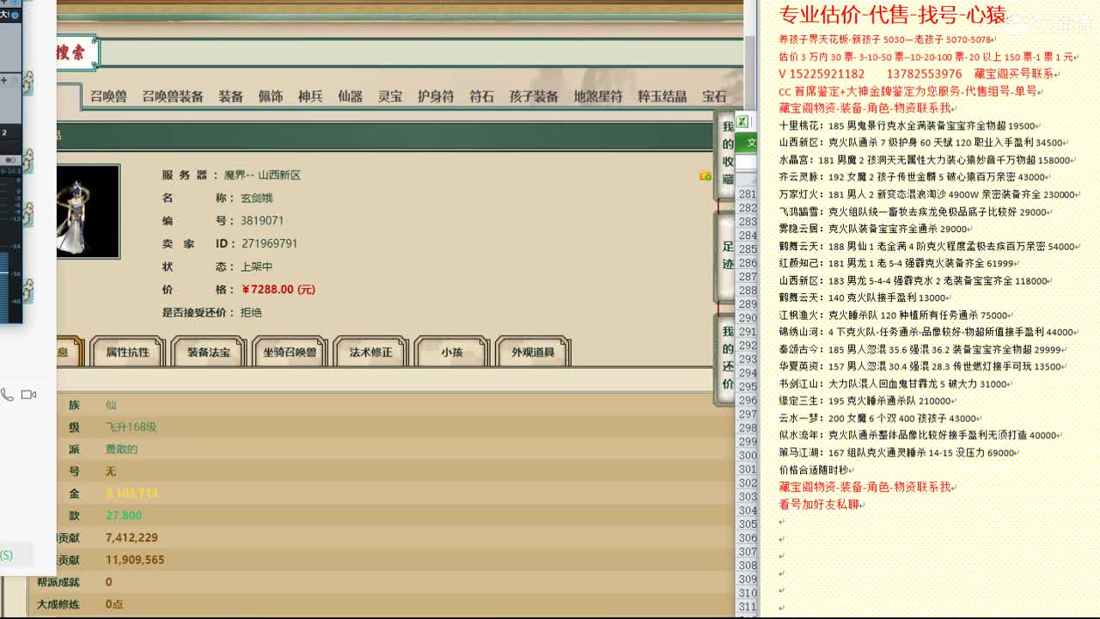The width and height of the screenshot is (1100, 619).
Task: Click the deposit value 27,800
Action: pos(124,515)
